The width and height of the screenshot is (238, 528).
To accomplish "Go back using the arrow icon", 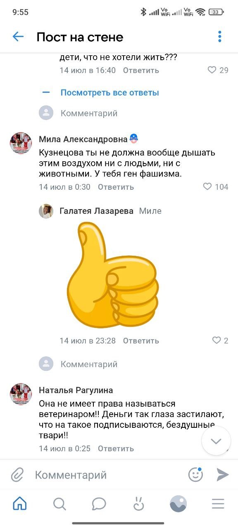I will tap(18, 37).
